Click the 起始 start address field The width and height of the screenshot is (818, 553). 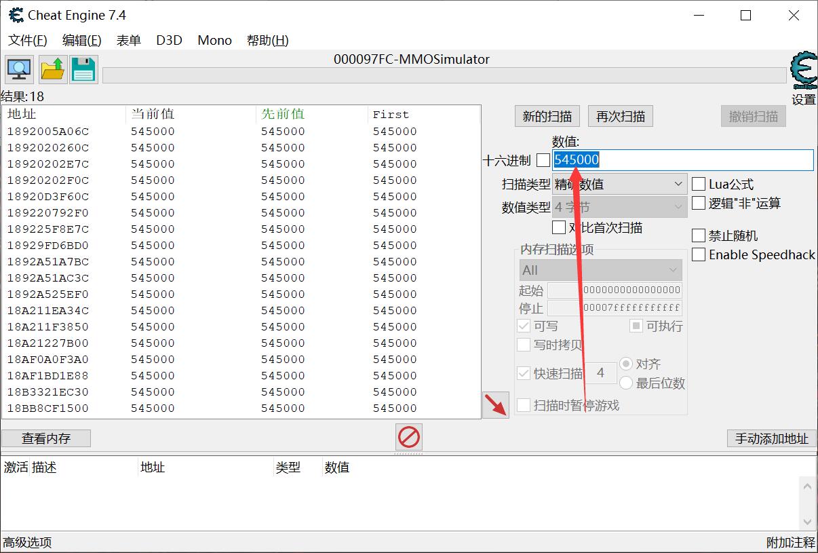click(x=615, y=290)
